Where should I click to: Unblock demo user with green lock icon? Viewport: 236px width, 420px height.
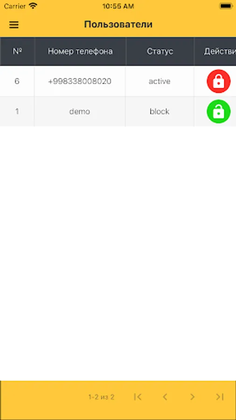pyautogui.click(x=219, y=112)
